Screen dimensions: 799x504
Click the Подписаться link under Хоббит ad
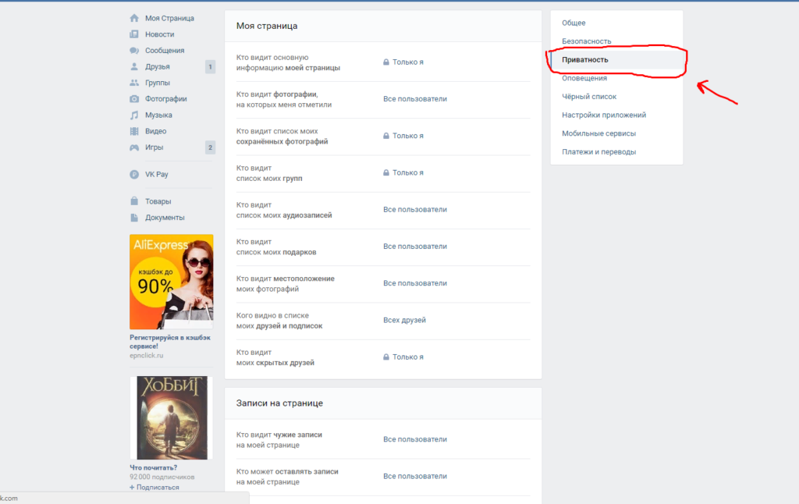click(158, 488)
